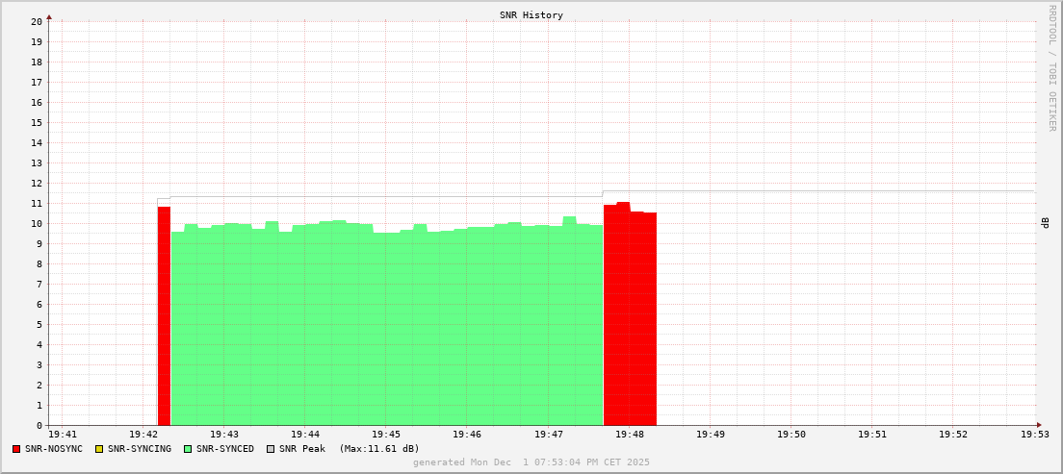Click the narrow red bar just after 19:42
Image resolution: width=1063 pixels, height=474 pixels.
[x=164, y=317]
